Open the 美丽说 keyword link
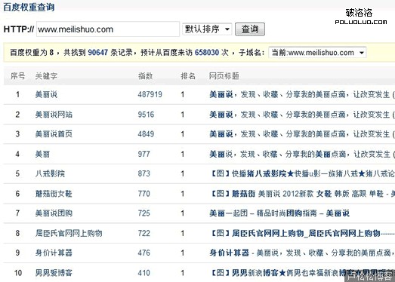The width and height of the screenshot is (395, 282). (46, 94)
